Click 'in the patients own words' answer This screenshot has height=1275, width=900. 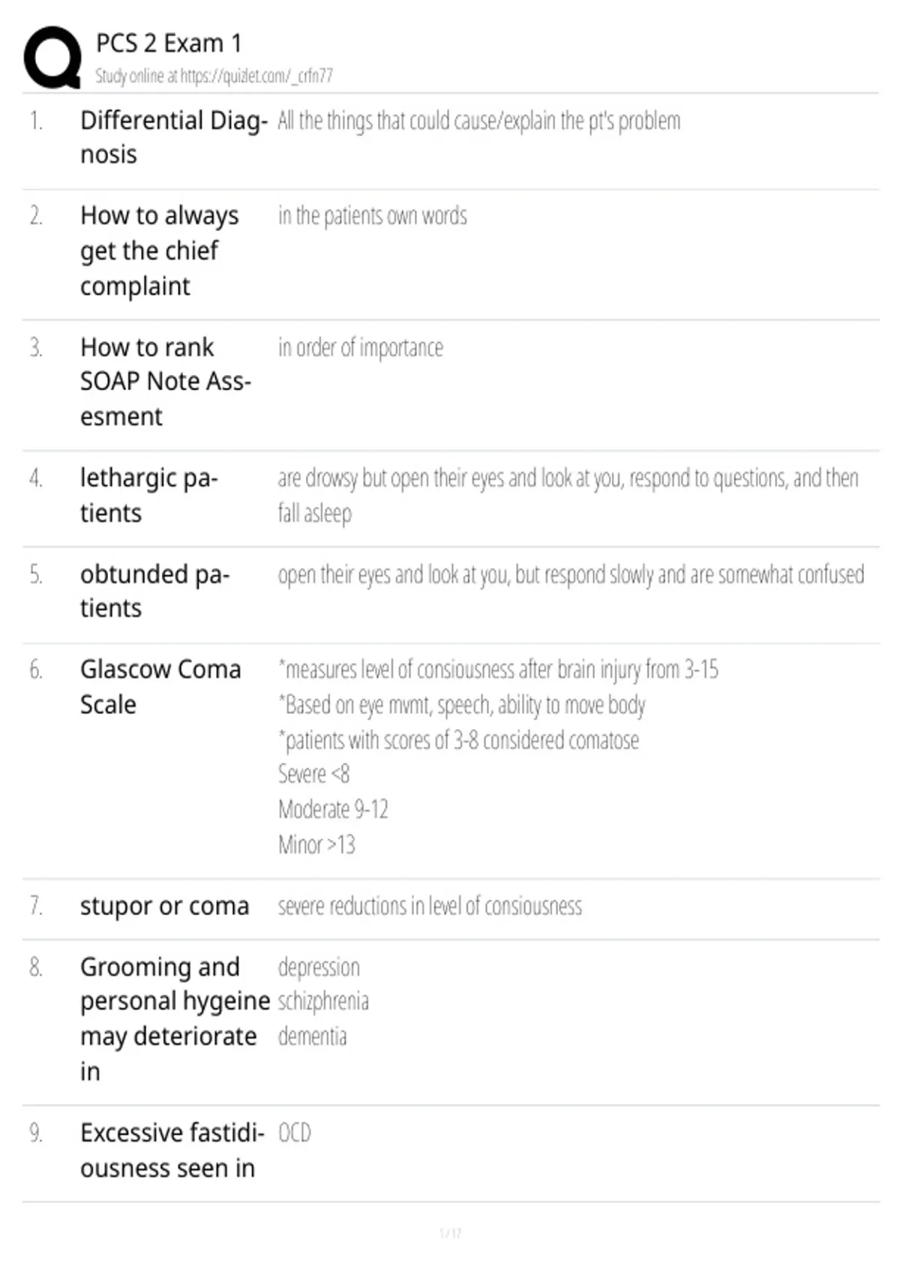pos(373,216)
